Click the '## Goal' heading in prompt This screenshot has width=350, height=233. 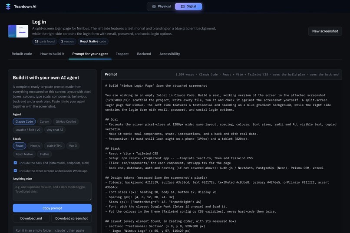[x=112, y=119]
